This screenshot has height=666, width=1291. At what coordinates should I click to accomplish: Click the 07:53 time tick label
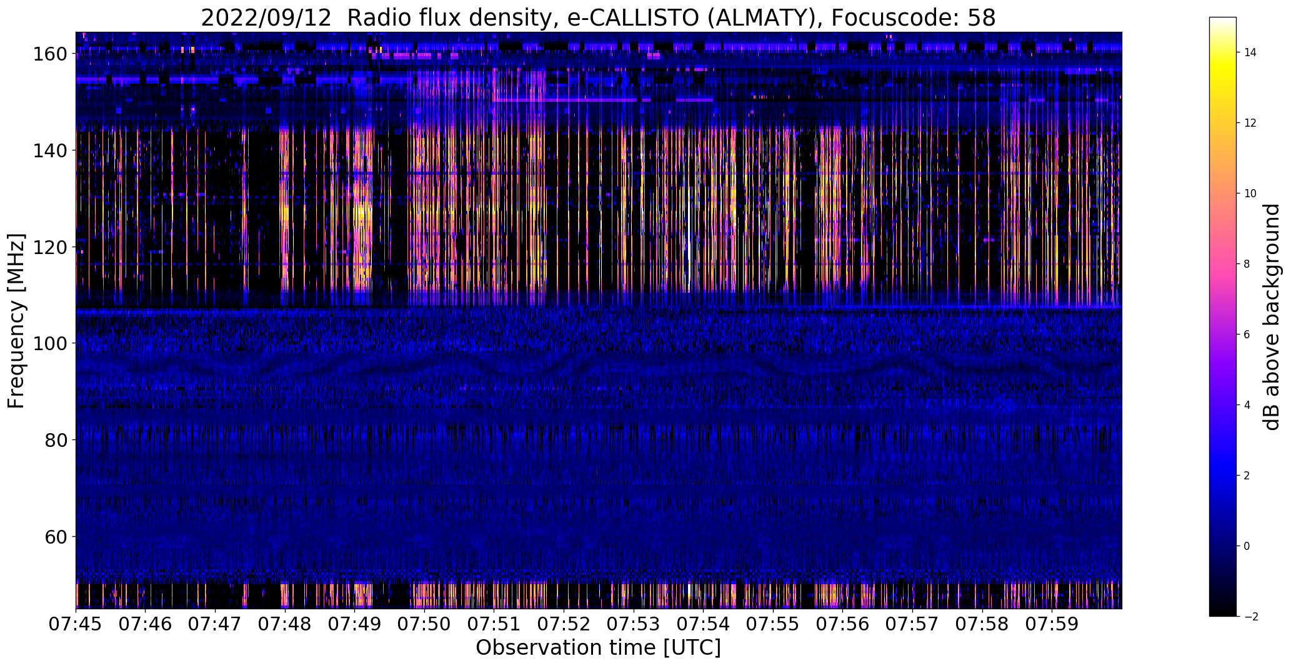634,624
